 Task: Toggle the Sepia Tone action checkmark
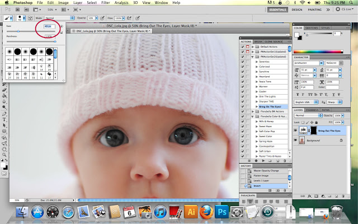pos(242,82)
